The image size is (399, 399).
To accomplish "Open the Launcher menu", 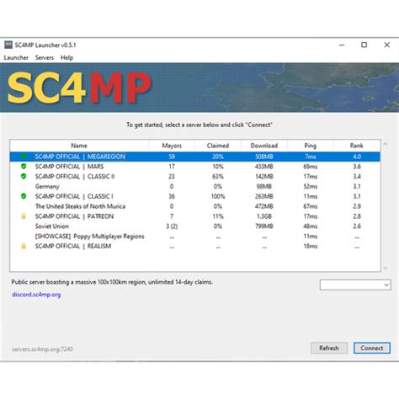I will [x=16, y=57].
